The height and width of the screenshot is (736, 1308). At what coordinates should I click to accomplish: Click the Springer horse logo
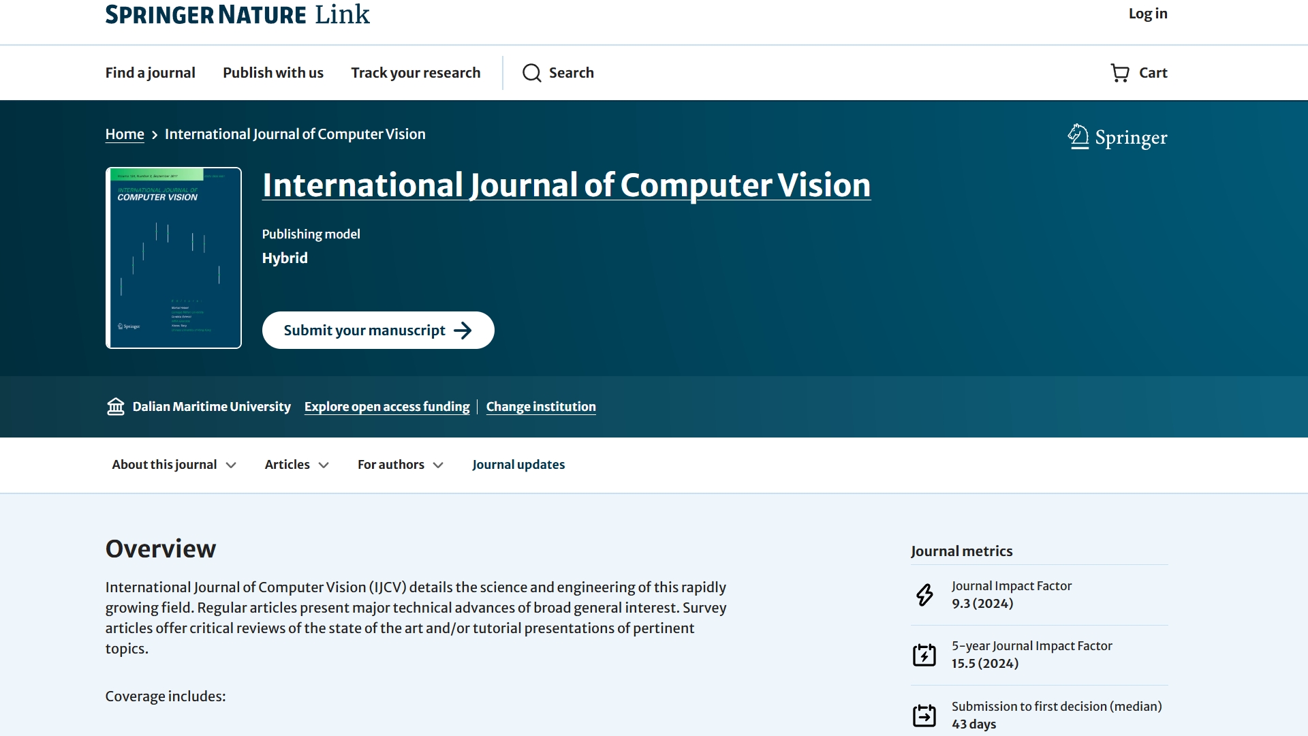[x=1078, y=137]
